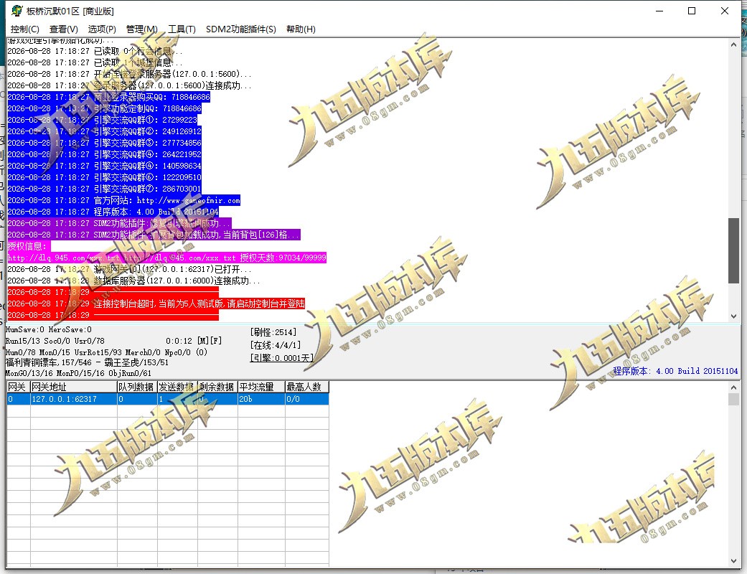The height and width of the screenshot is (574, 747).
Task: Open the 选项(P) menu
Action: coord(101,29)
